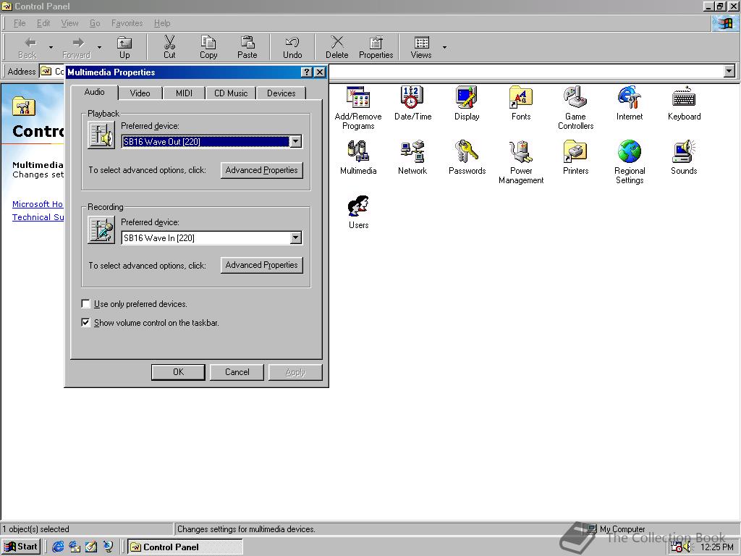This screenshot has width=741, height=556.
Task: Click Advanced Properties for Recording
Action: point(261,265)
